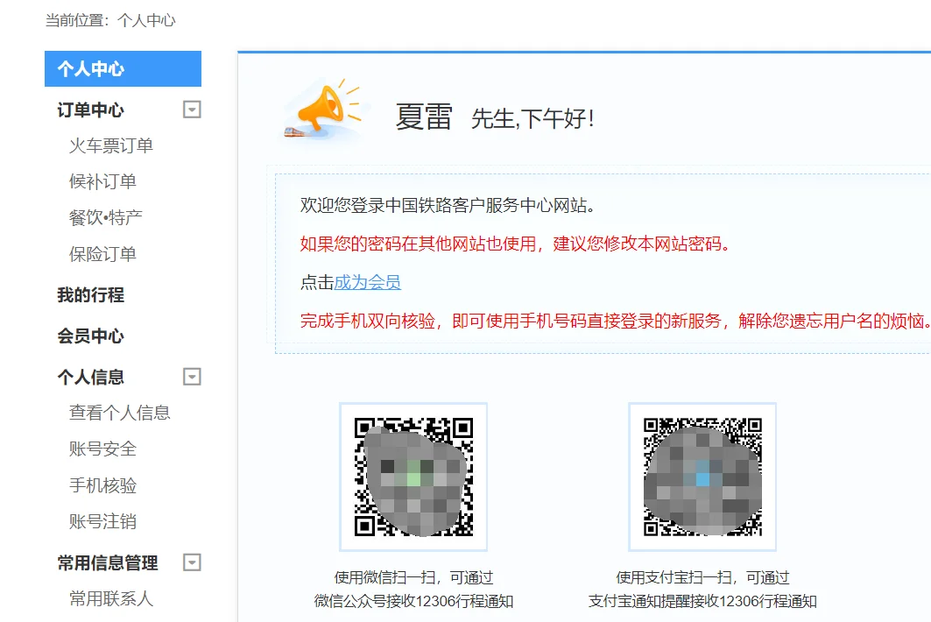This screenshot has width=931, height=622.
Task: Open 餐饮•特产 orders
Action: point(102,217)
